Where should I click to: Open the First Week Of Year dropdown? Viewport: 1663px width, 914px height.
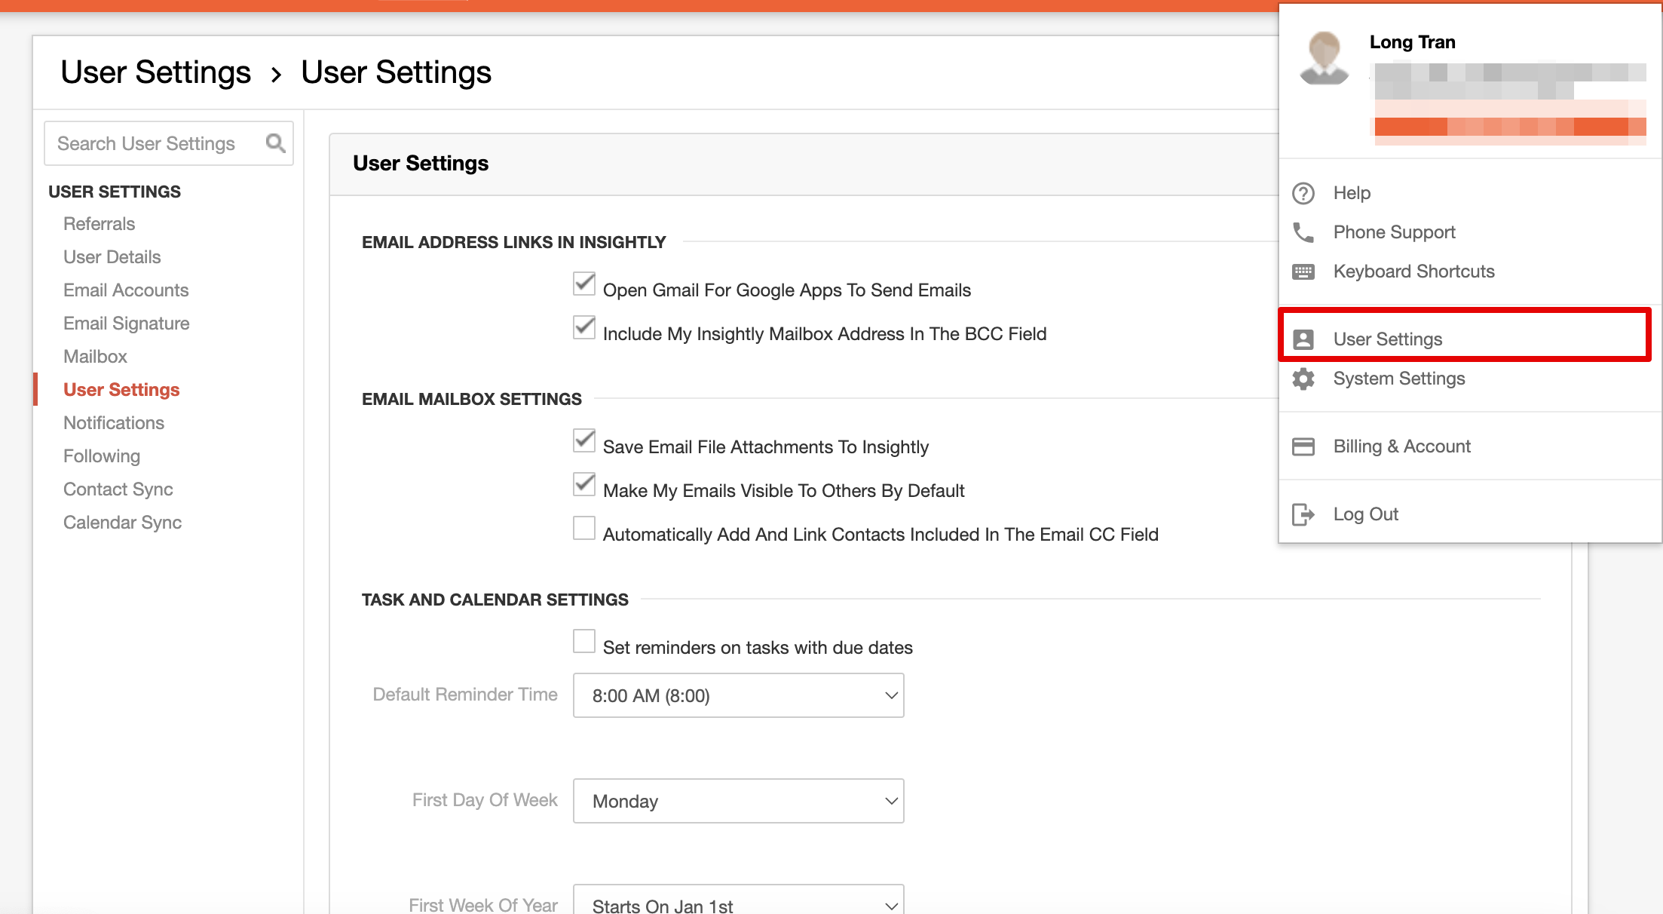coord(738,903)
